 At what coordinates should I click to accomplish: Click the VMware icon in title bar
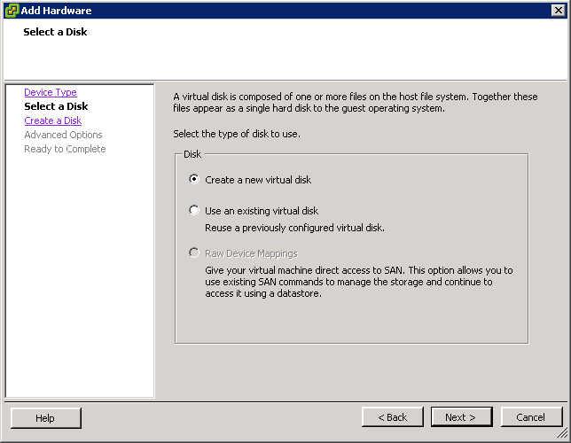12,11
